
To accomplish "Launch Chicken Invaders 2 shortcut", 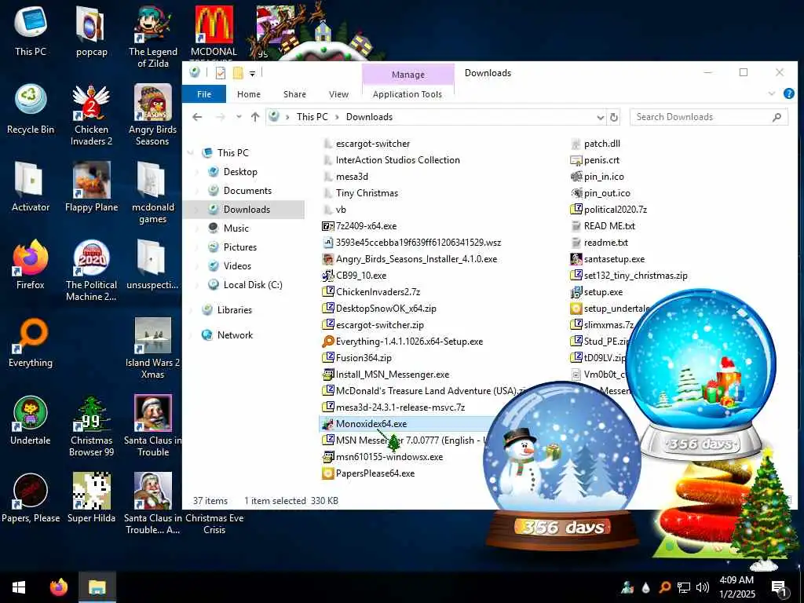I will (x=91, y=115).
